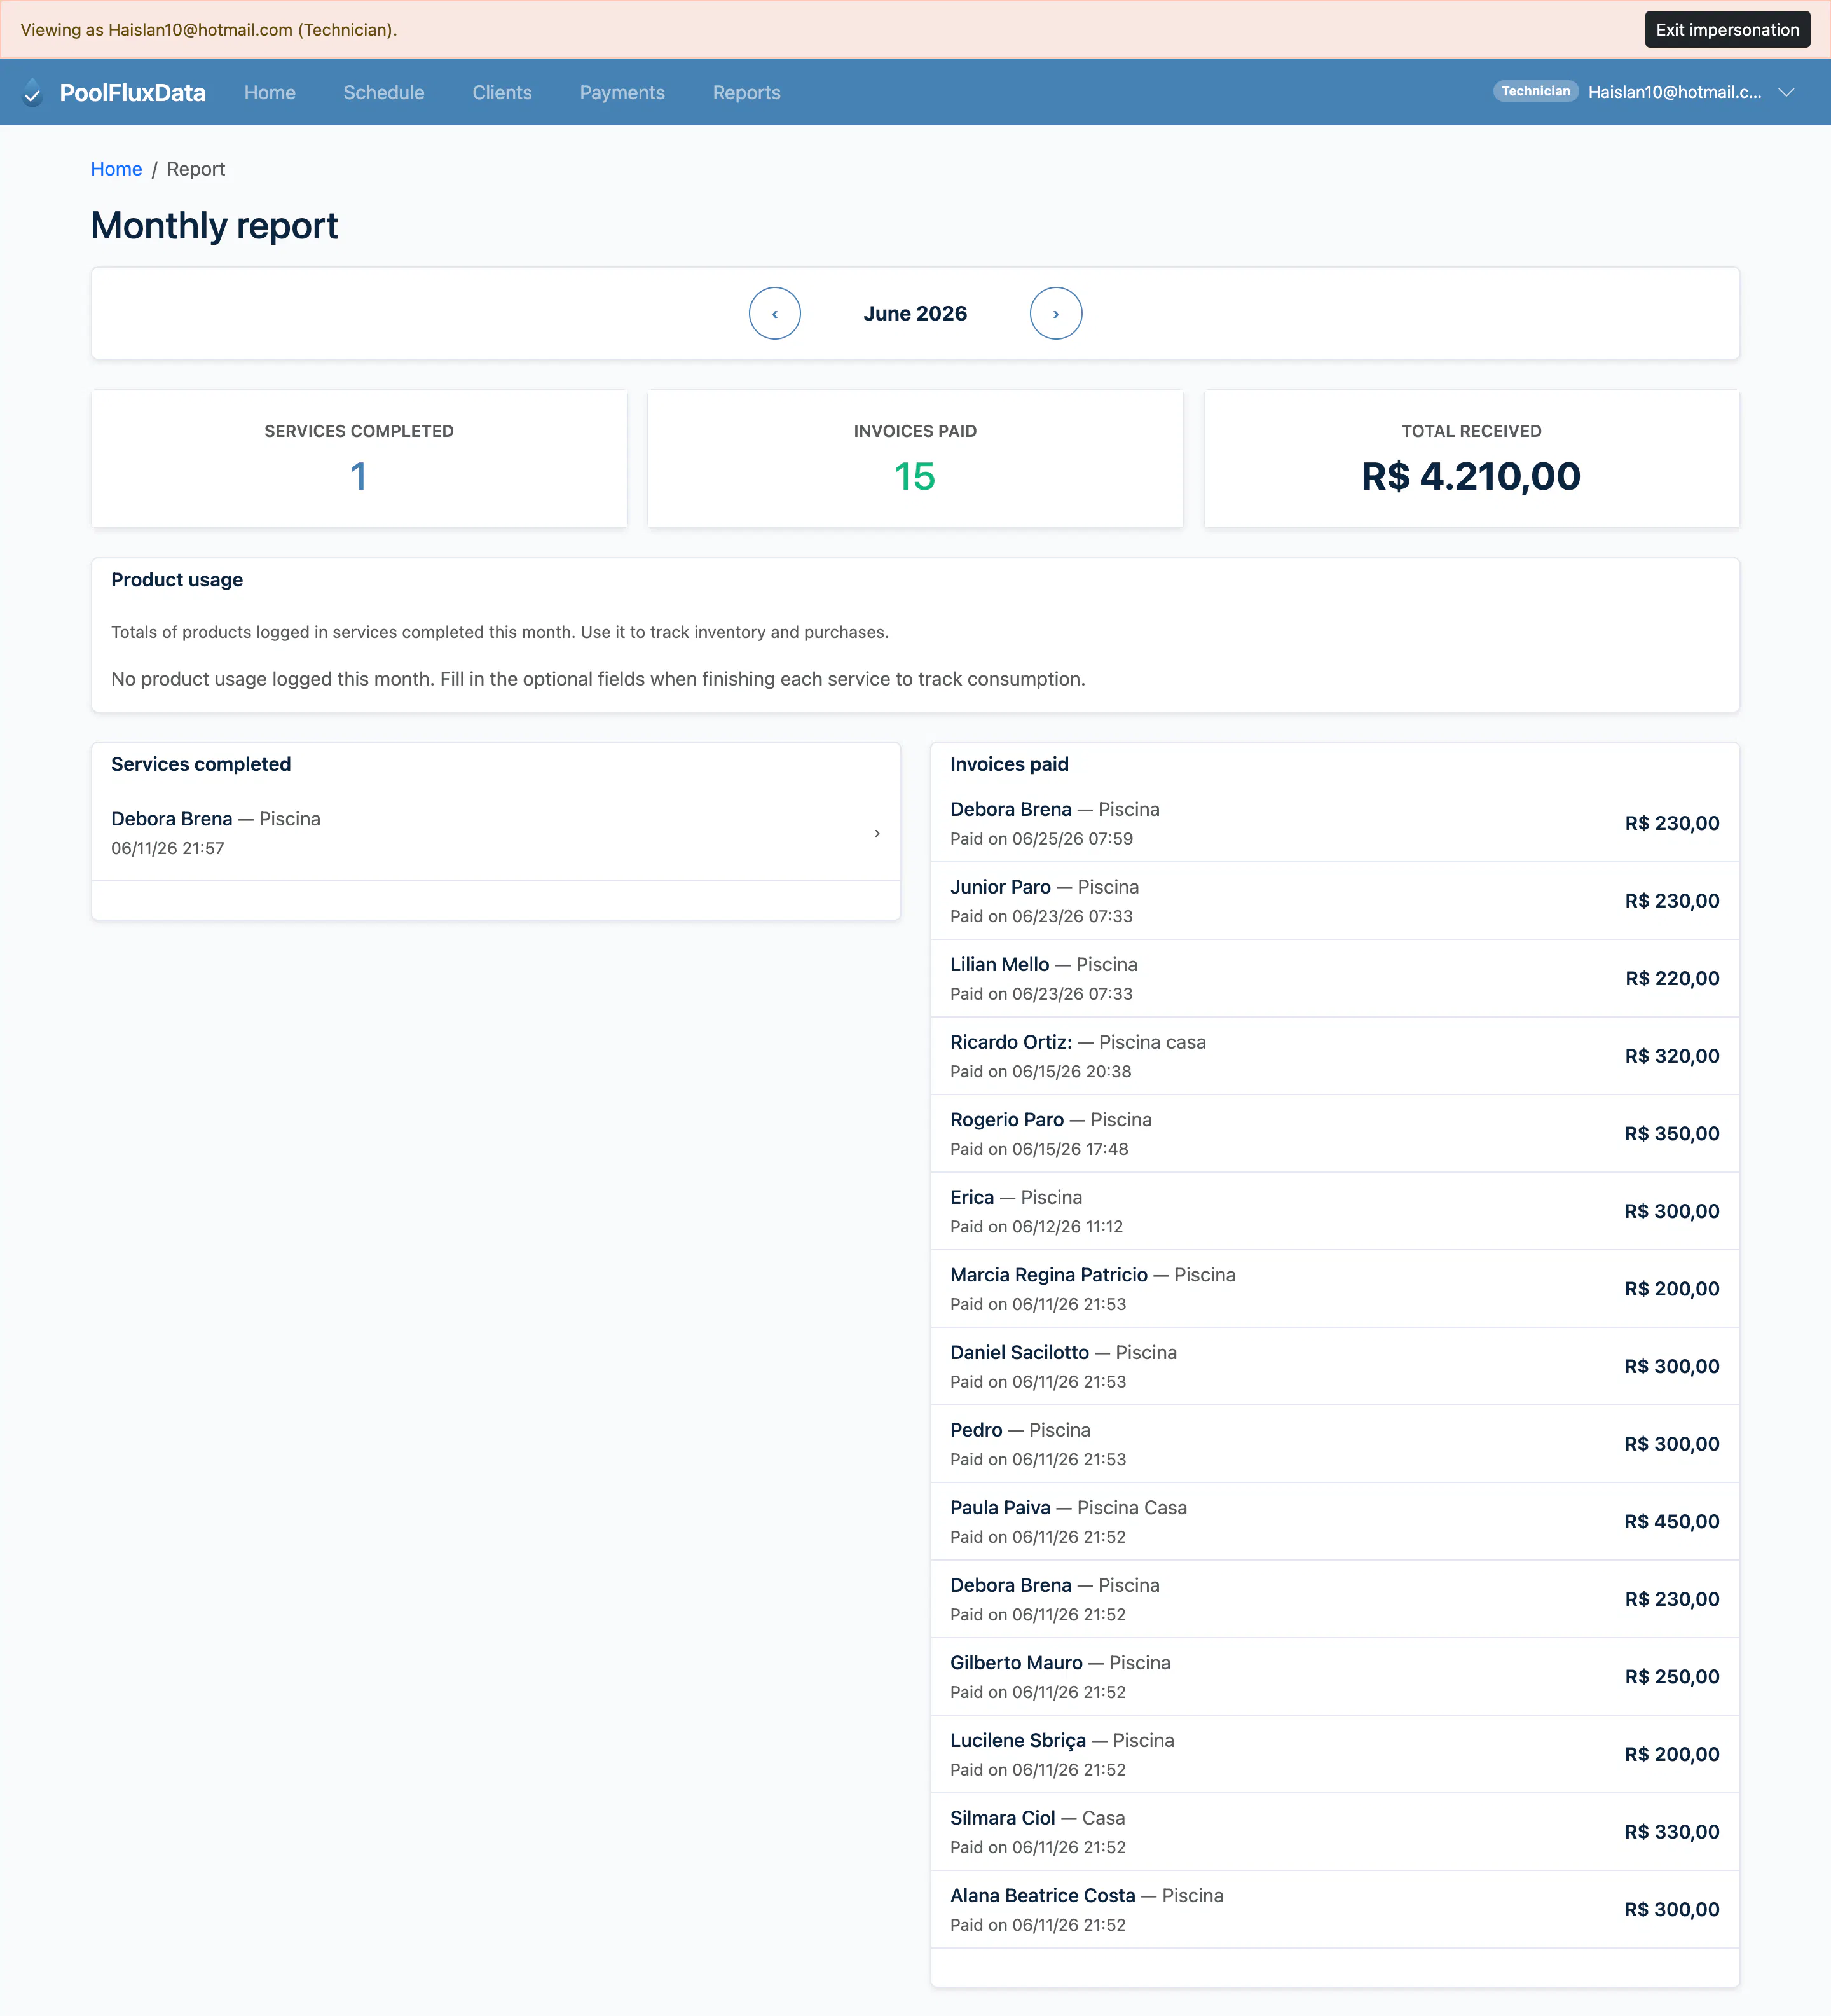Click the Invoices Paid count 15
Image resolution: width=1831 pixels, height=2016 pixels.
[914, 476]
